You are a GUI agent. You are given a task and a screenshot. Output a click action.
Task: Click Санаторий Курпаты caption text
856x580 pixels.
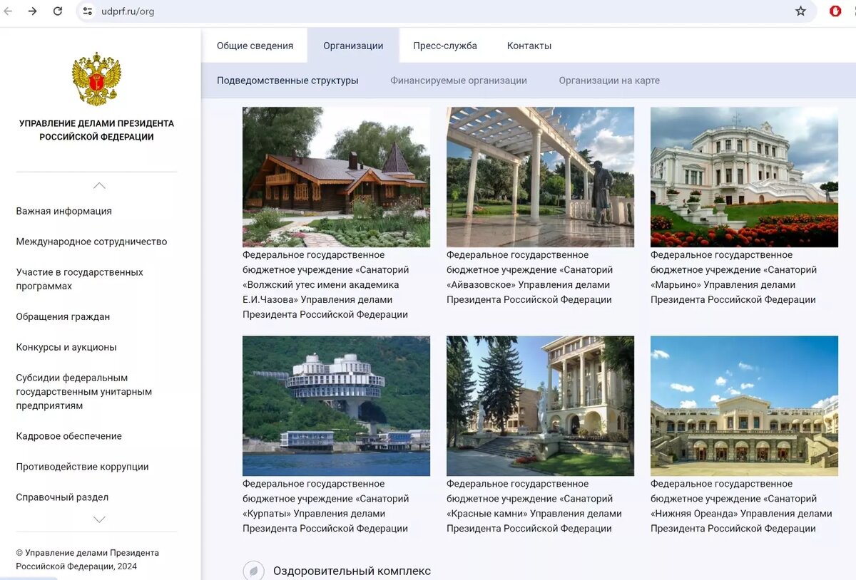[326, 507]
